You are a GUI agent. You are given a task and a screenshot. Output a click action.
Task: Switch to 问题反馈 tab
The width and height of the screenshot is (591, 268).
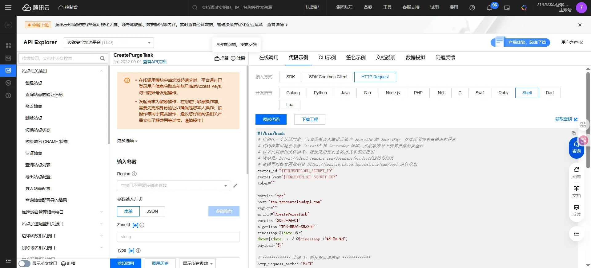coord(445,58)
